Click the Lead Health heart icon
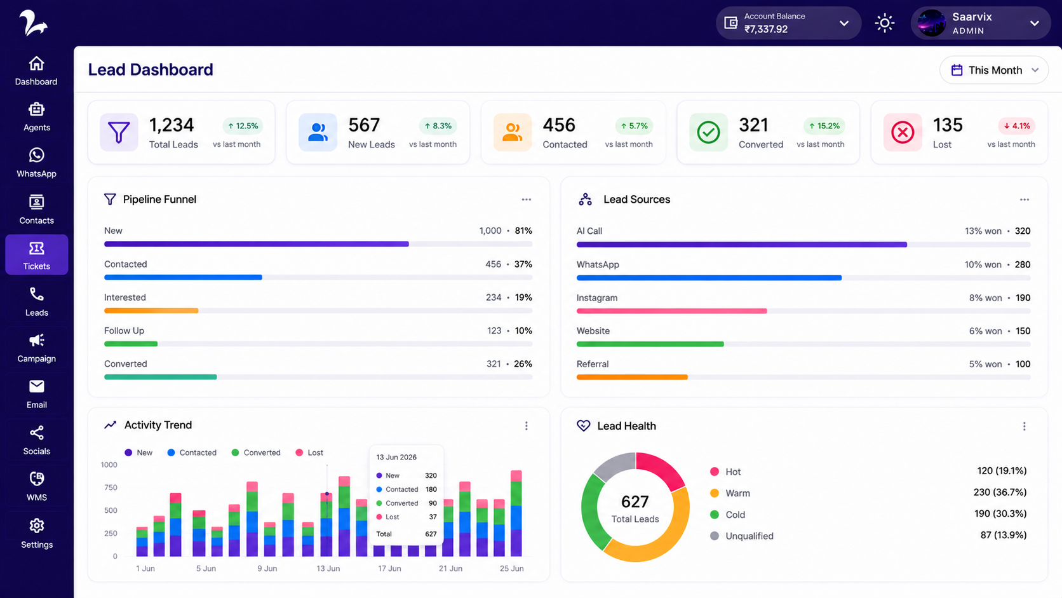The height and width of the screenshot is (598, 1062). point(583,426)
